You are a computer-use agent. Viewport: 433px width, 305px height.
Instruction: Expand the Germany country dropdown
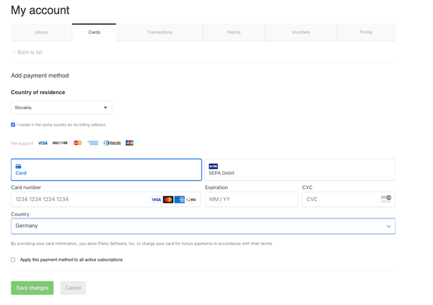coord(203,226)
